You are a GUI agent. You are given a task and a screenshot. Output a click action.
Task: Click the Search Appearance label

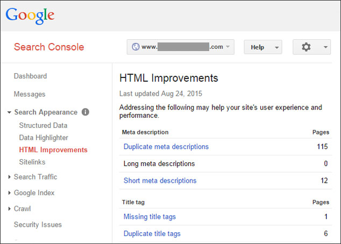point(46,112)
